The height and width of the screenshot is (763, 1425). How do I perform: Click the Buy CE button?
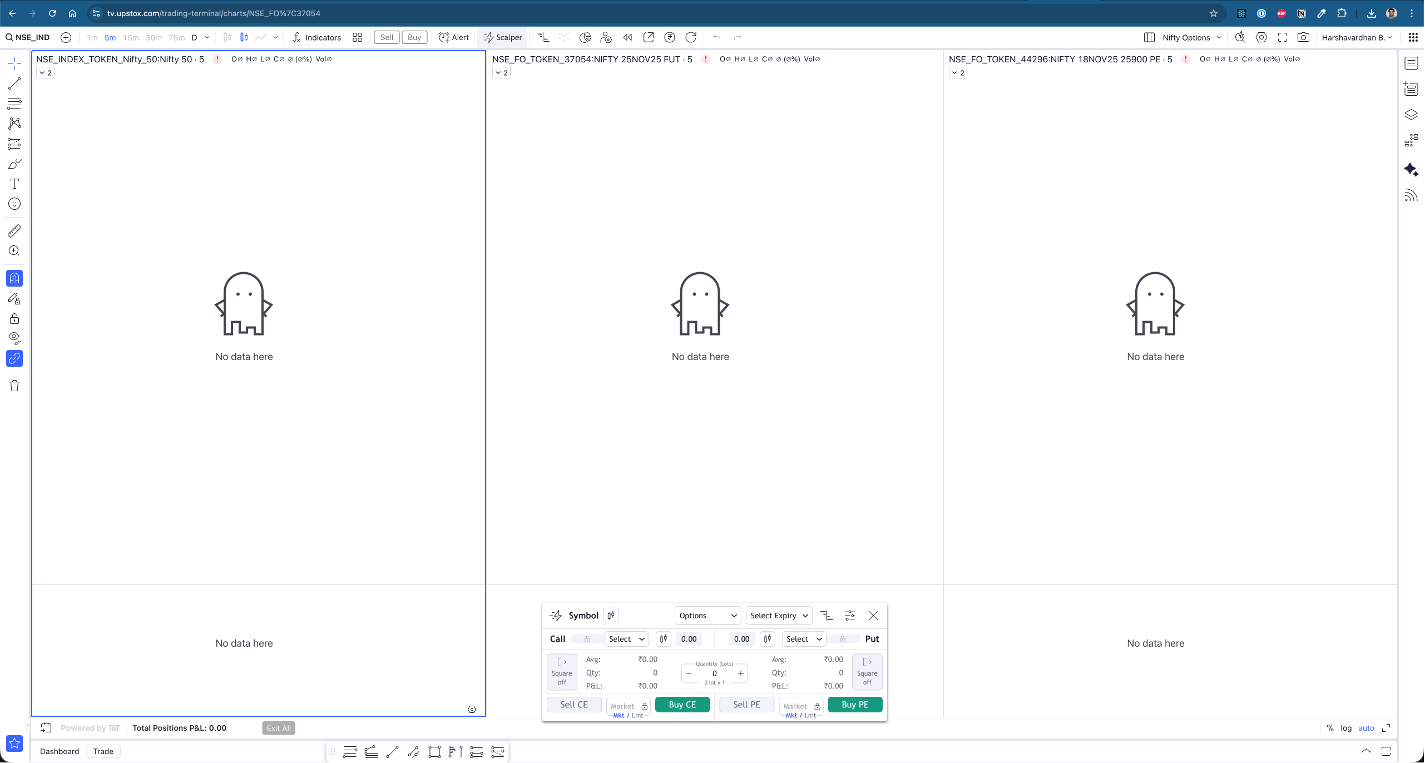click(682, 705)
